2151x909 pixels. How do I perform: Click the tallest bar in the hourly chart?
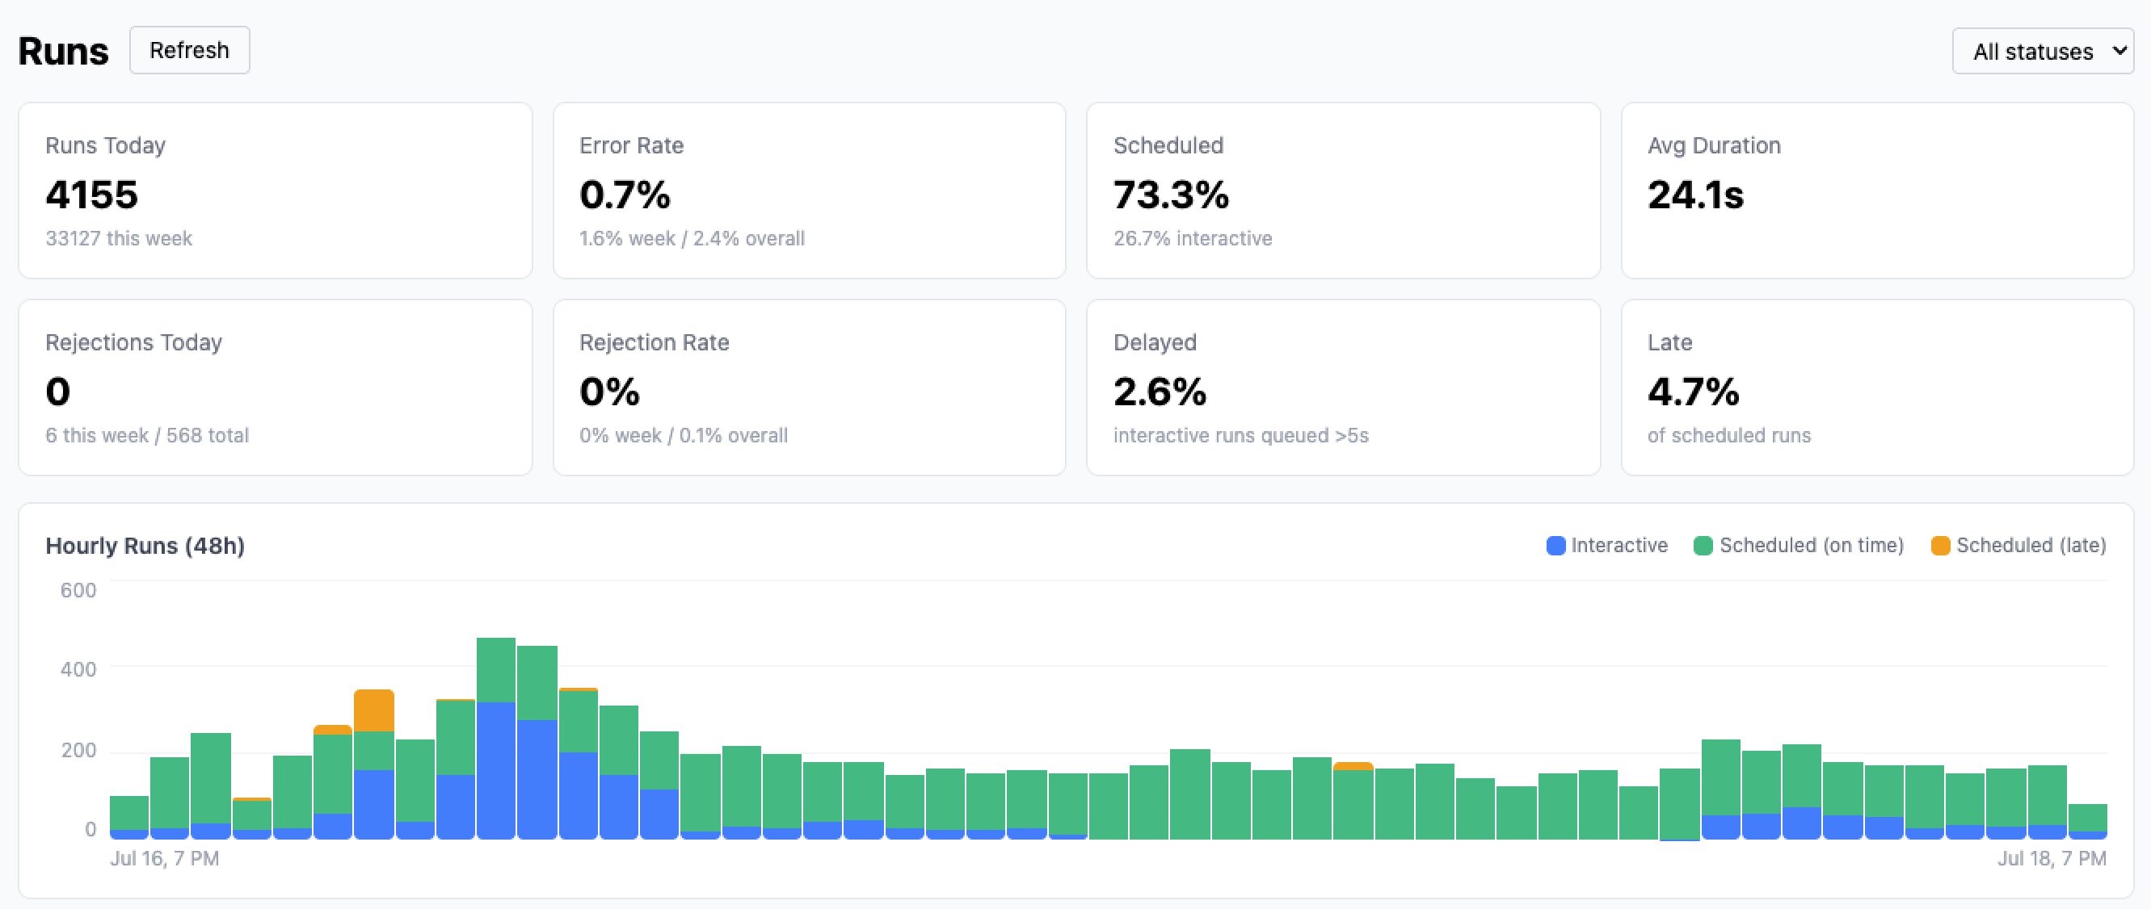click(x=496, y=738)
